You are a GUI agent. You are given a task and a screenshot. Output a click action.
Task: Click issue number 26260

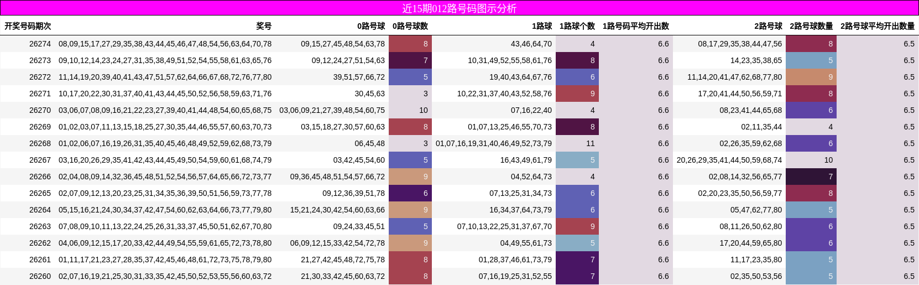[40, 276]
